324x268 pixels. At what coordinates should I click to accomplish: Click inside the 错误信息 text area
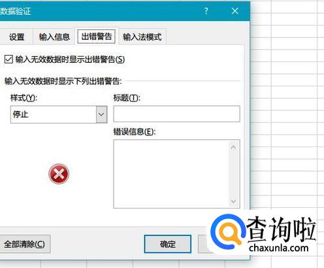click(x=172, y=174)
